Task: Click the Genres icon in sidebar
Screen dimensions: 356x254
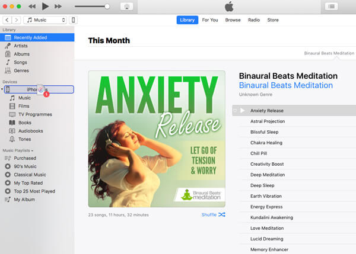Action: [8, 70]
